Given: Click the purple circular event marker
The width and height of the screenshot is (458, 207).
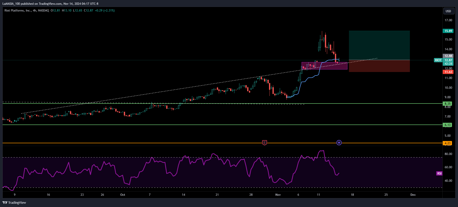Looking at the screenshot, I should (339, 143).
